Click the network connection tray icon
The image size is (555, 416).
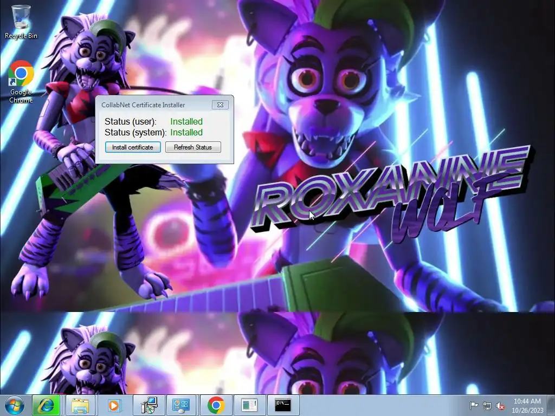point(487,406)
